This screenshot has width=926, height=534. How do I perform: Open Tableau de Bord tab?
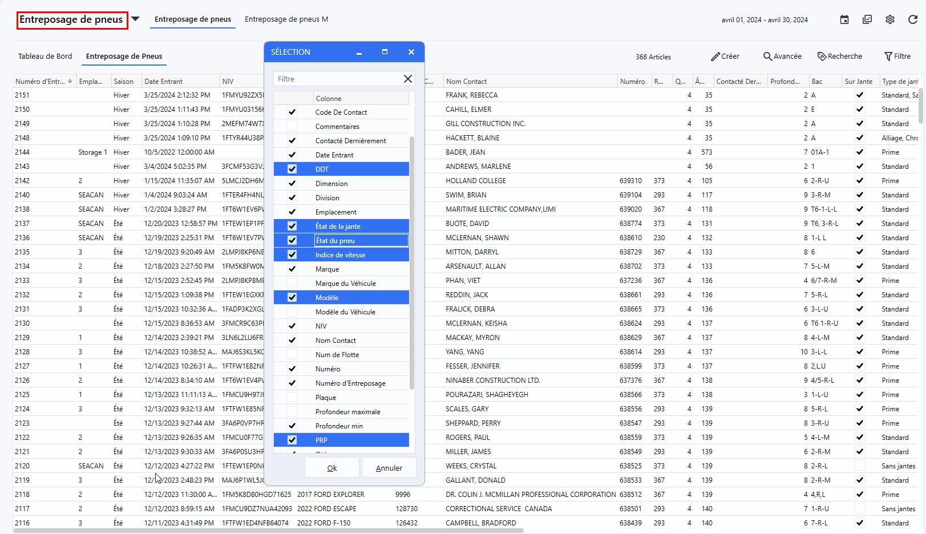click(x=45, y=56)
